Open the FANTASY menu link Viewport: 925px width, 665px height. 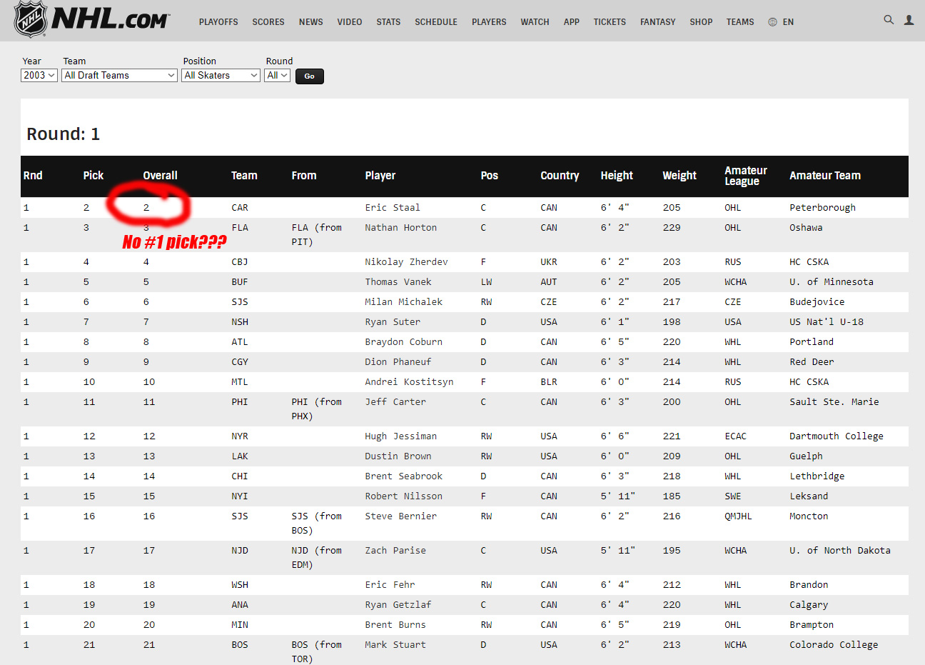coord(657,22)
